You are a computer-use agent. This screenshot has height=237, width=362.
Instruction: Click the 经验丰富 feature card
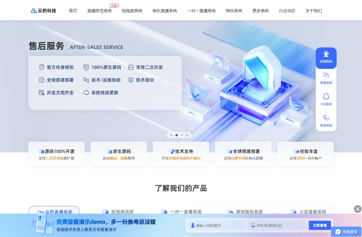pos(306,154)
